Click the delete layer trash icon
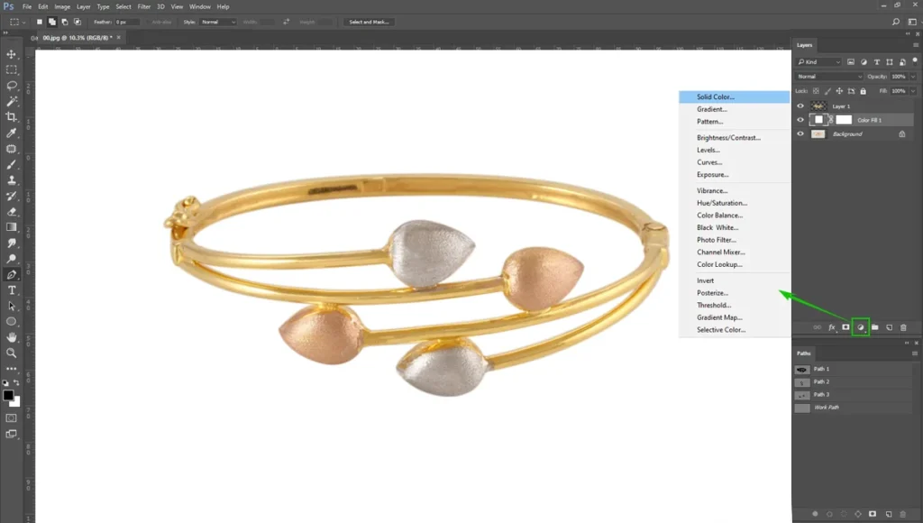 (x=903, y=327)
